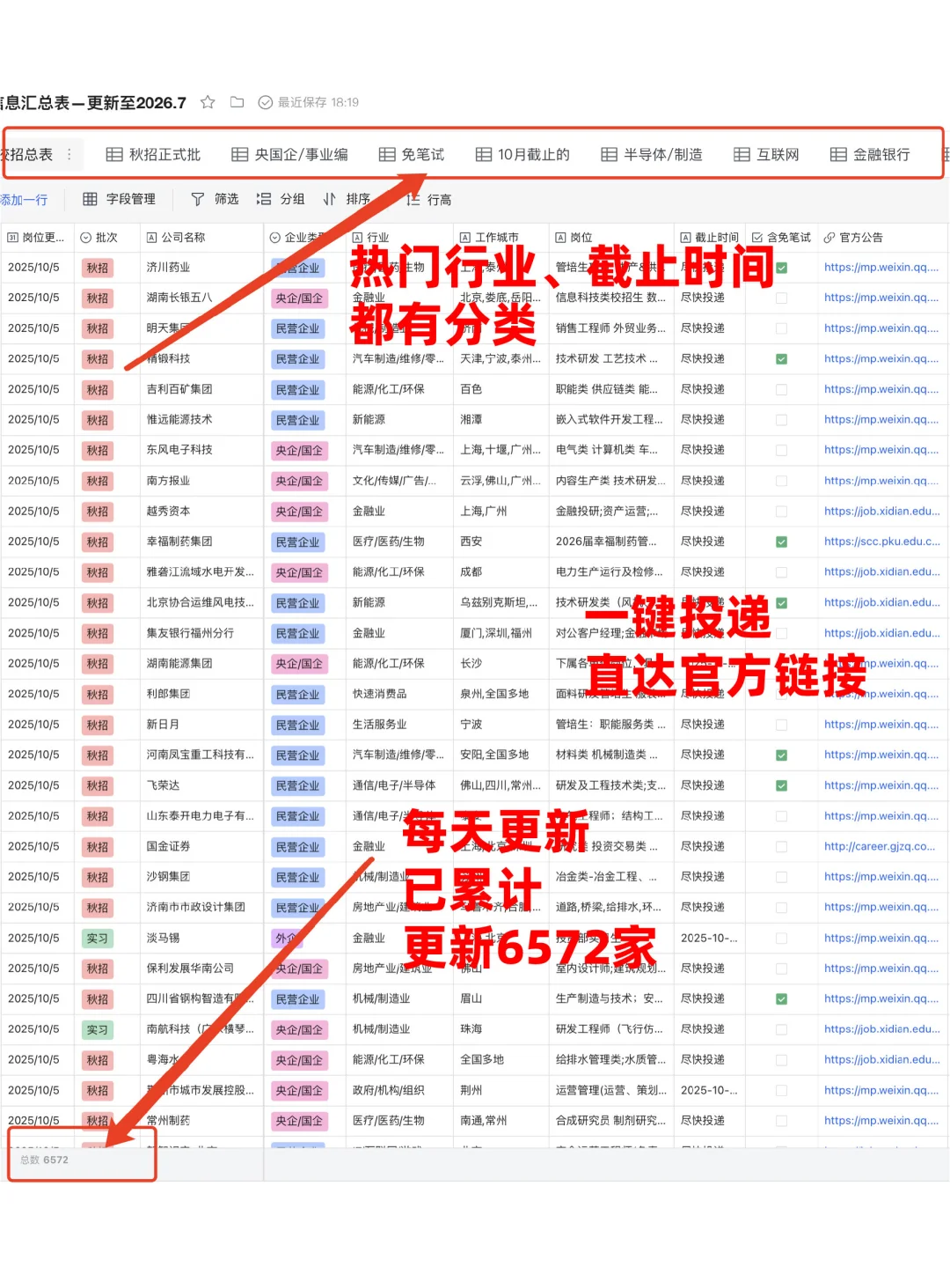Open the 半导体/制造 tab

651,154
